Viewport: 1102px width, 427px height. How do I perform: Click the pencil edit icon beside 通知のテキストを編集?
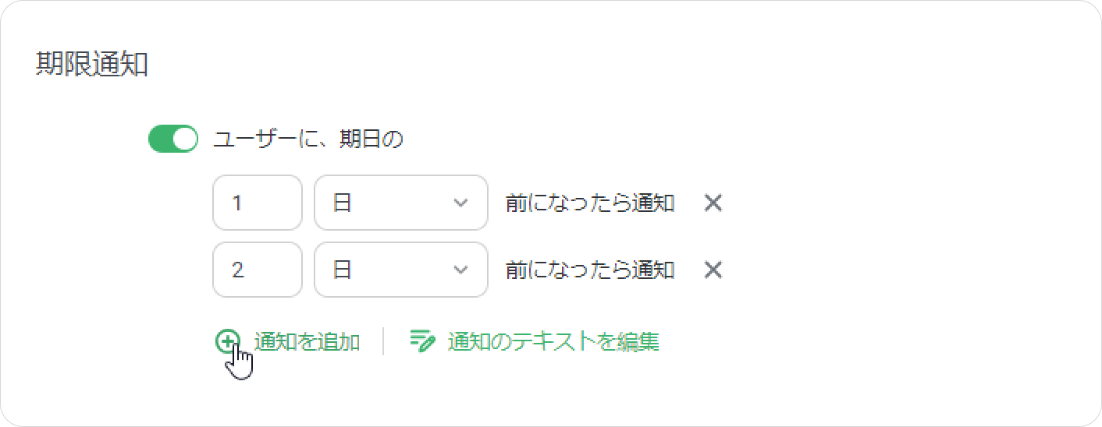click(x=422, y=341)
